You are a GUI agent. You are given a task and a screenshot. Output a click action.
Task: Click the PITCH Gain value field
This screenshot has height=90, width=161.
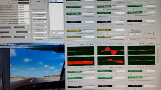(89, 86)
